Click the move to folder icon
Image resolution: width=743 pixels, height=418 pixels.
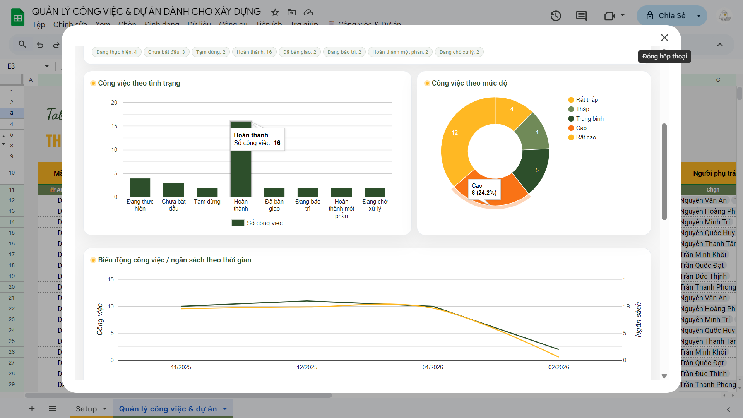[292, 12]
